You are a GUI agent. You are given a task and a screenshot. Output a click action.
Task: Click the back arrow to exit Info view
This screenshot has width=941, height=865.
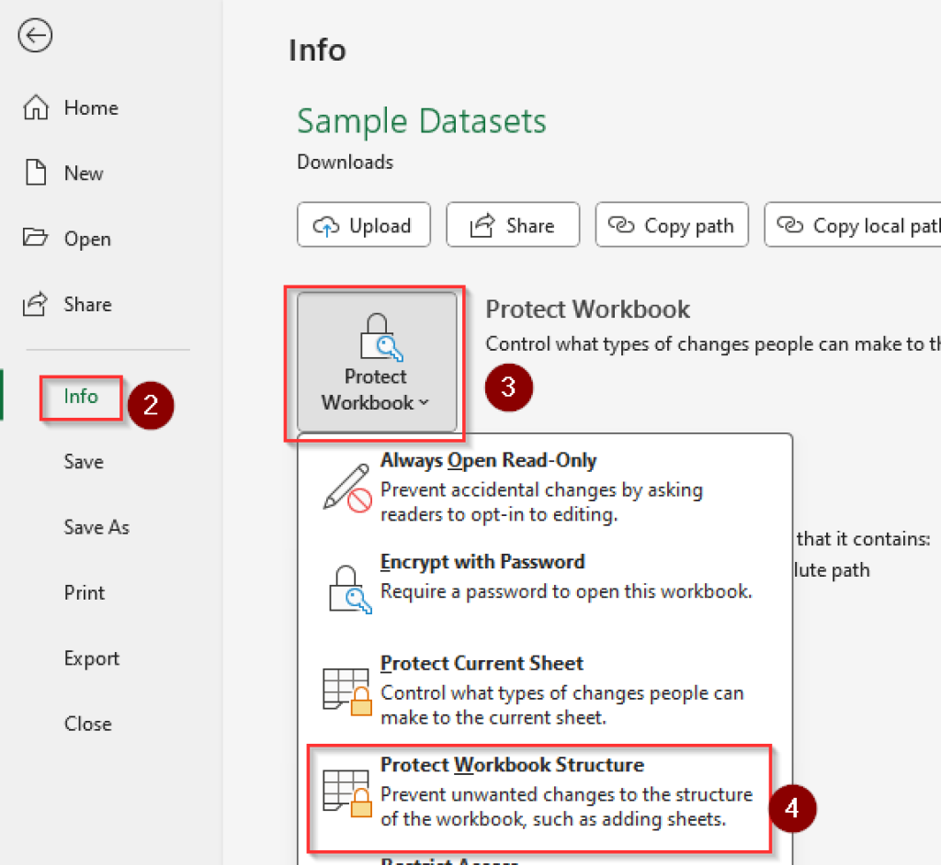click(34, 36)
